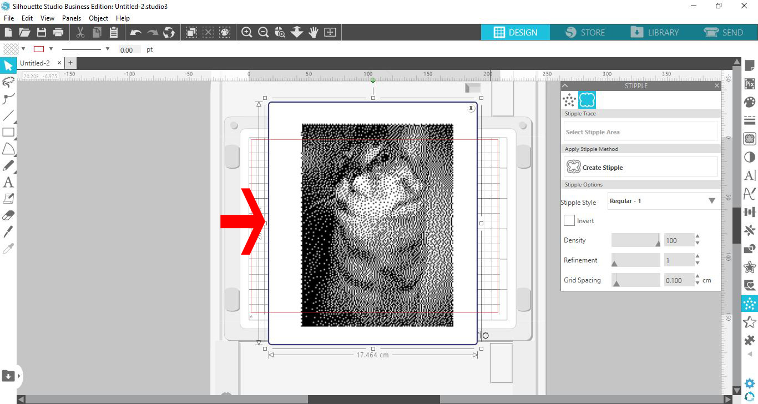Open a file with the folder icon

(25, 32)
